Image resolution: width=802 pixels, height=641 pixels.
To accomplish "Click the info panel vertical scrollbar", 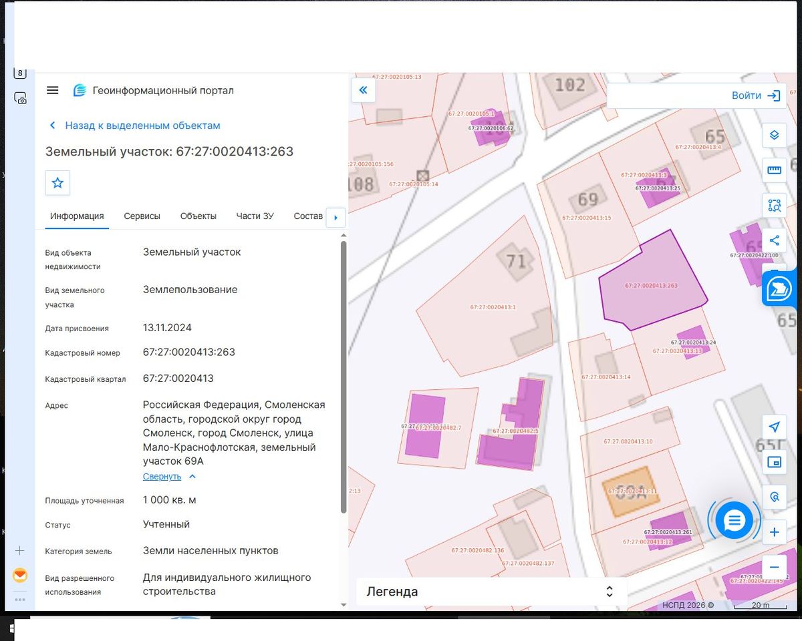I will pos(344,377).
